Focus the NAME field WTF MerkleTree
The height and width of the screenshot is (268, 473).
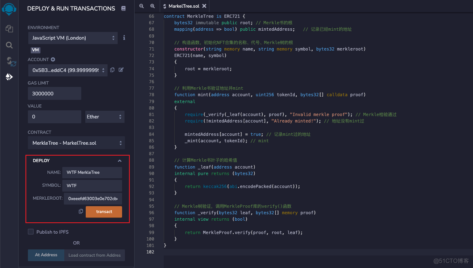point(92,173)
